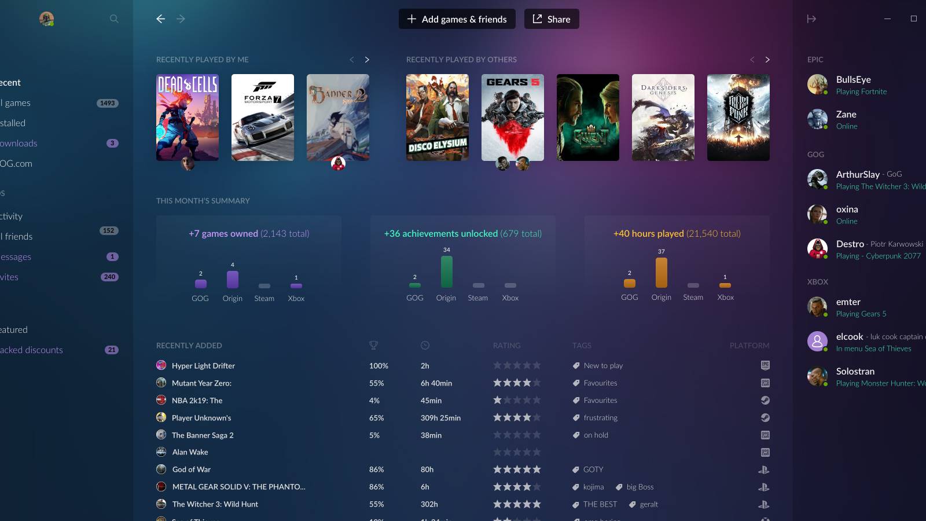
Task: Go back with the left arrow
Action: pos(161,19)
